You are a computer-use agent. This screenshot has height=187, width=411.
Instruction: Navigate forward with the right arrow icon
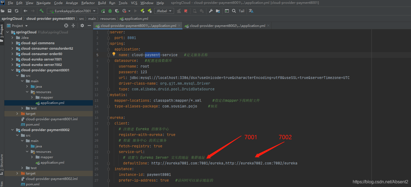33,11
